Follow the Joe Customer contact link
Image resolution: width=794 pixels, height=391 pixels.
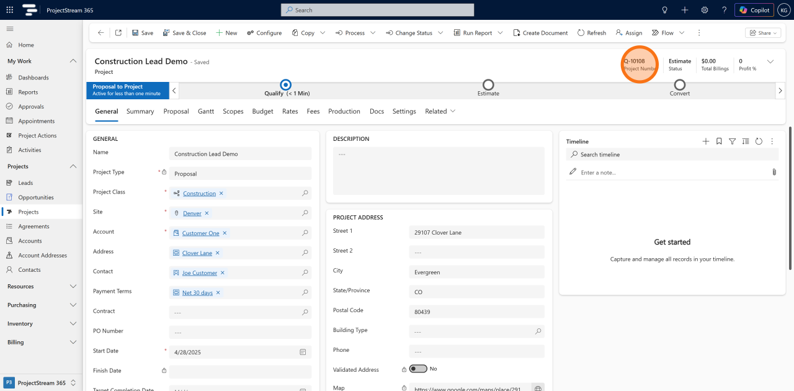click(200, 273)
